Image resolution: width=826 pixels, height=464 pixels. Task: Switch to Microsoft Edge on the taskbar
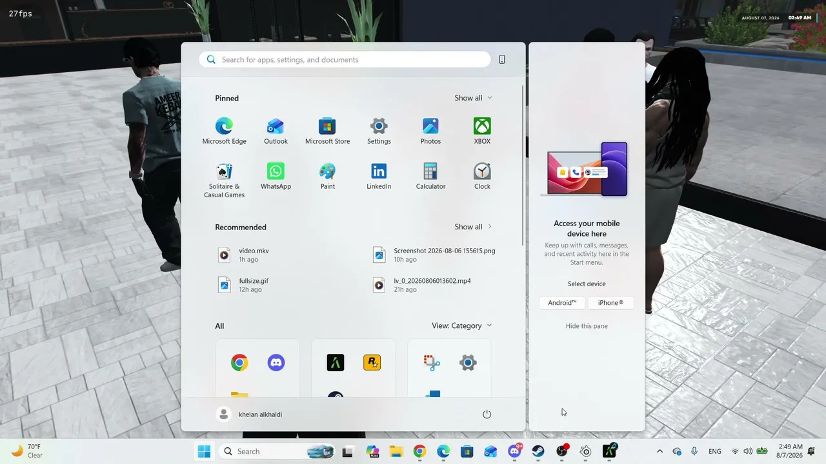443,451
